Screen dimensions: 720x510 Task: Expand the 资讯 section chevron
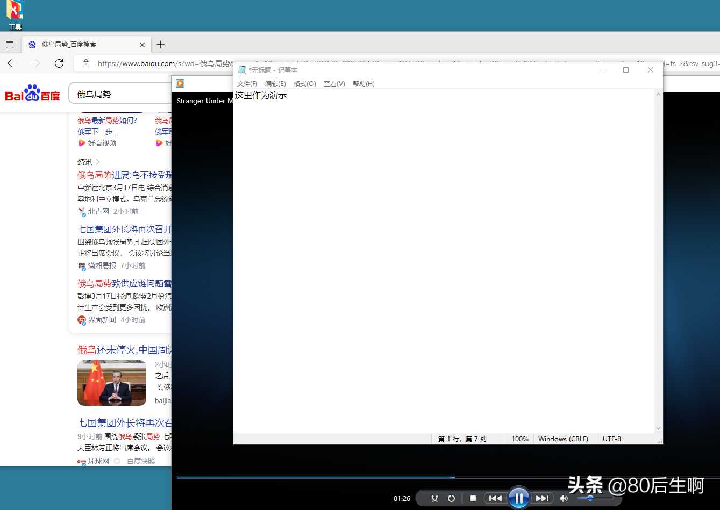(98, 162)
